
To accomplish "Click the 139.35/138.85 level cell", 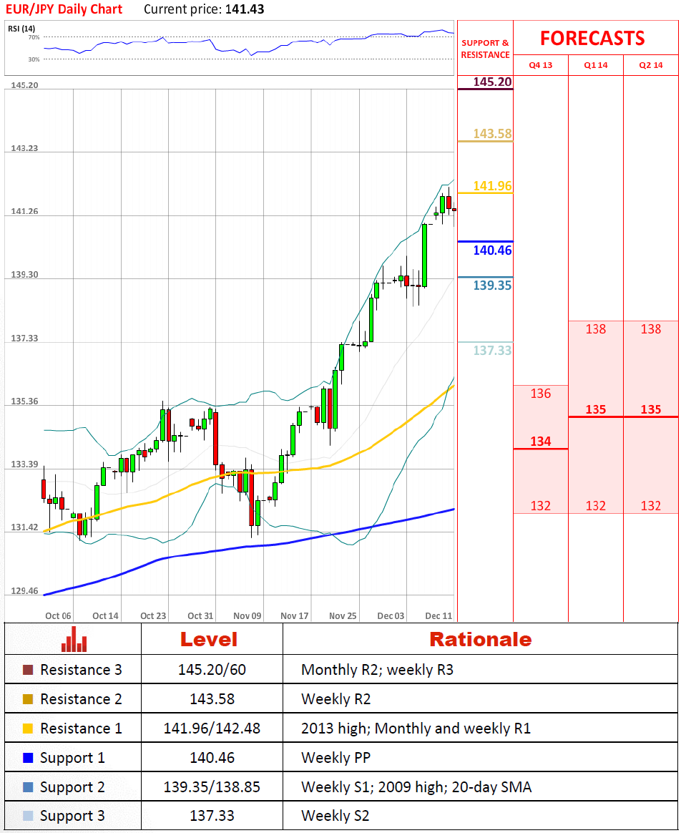I will pyautogui.click(x=212, y=786).
